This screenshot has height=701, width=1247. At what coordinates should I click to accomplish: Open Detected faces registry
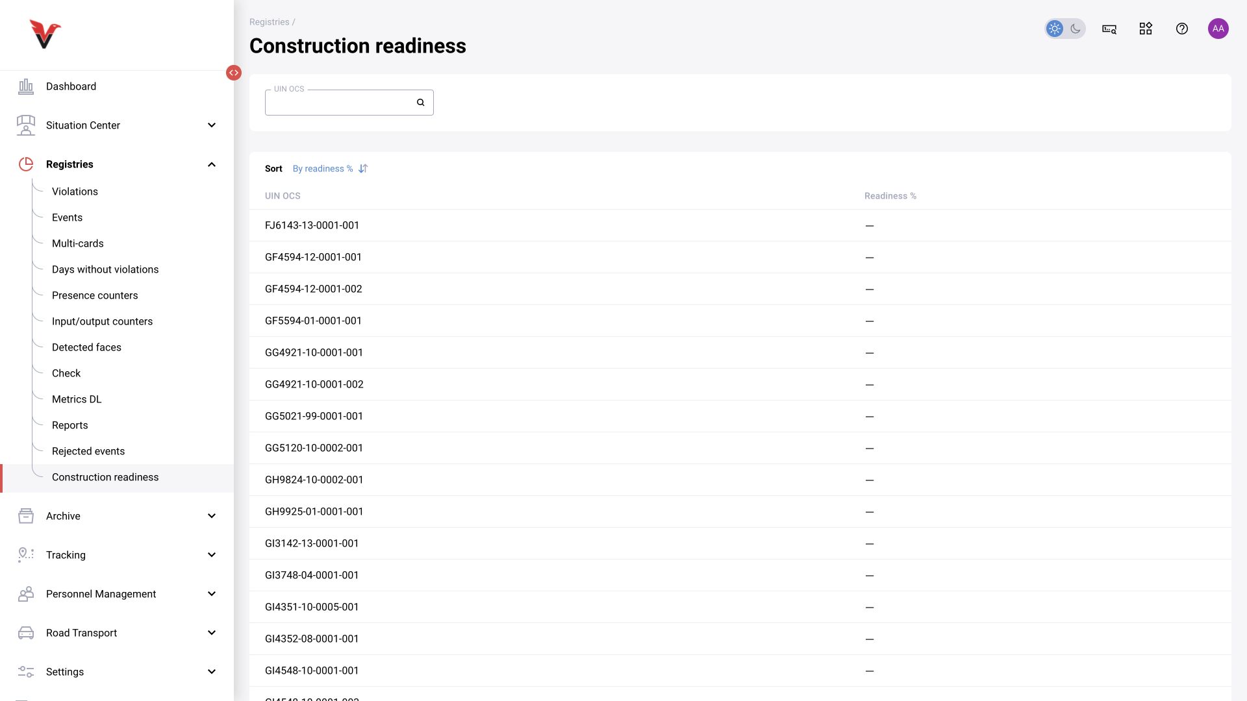click(86, 347)
